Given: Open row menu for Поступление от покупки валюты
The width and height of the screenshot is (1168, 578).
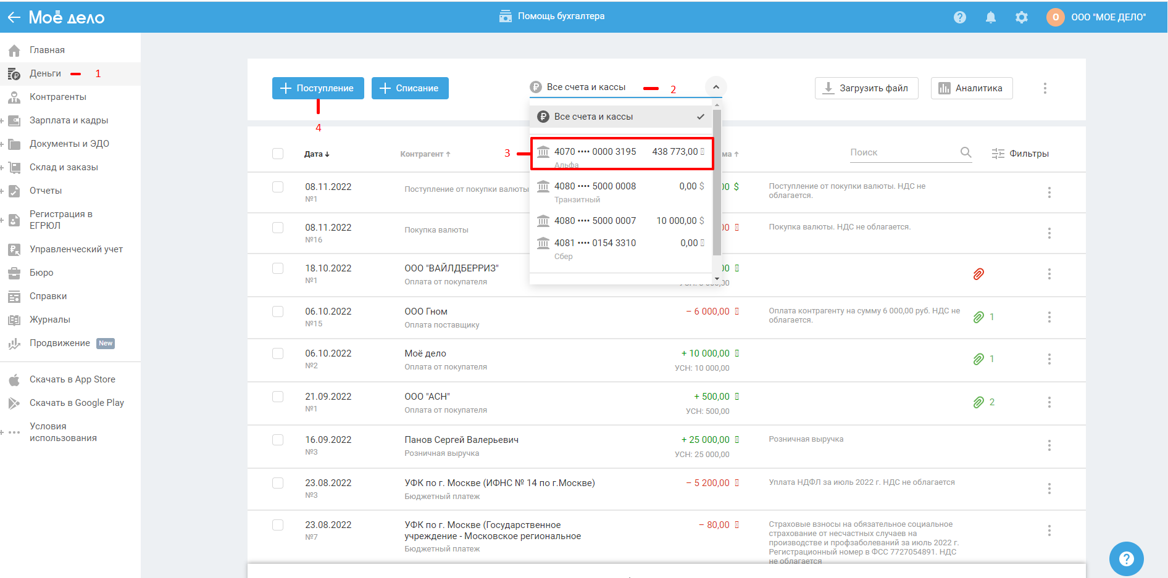Looking at the screenshot, I should (x=1049, y=192).
